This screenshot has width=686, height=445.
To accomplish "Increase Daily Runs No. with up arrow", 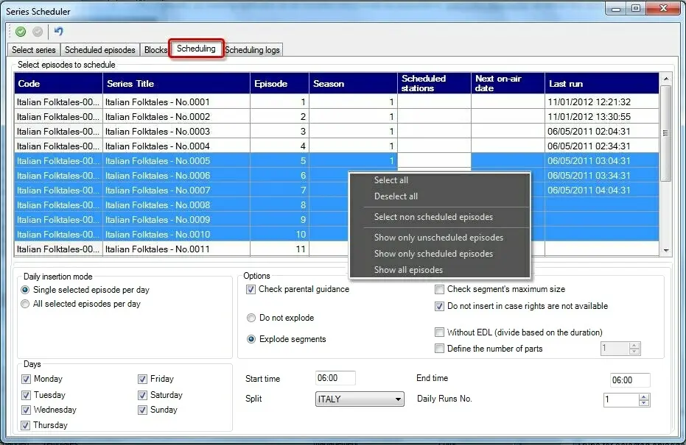I will (644, 396).
